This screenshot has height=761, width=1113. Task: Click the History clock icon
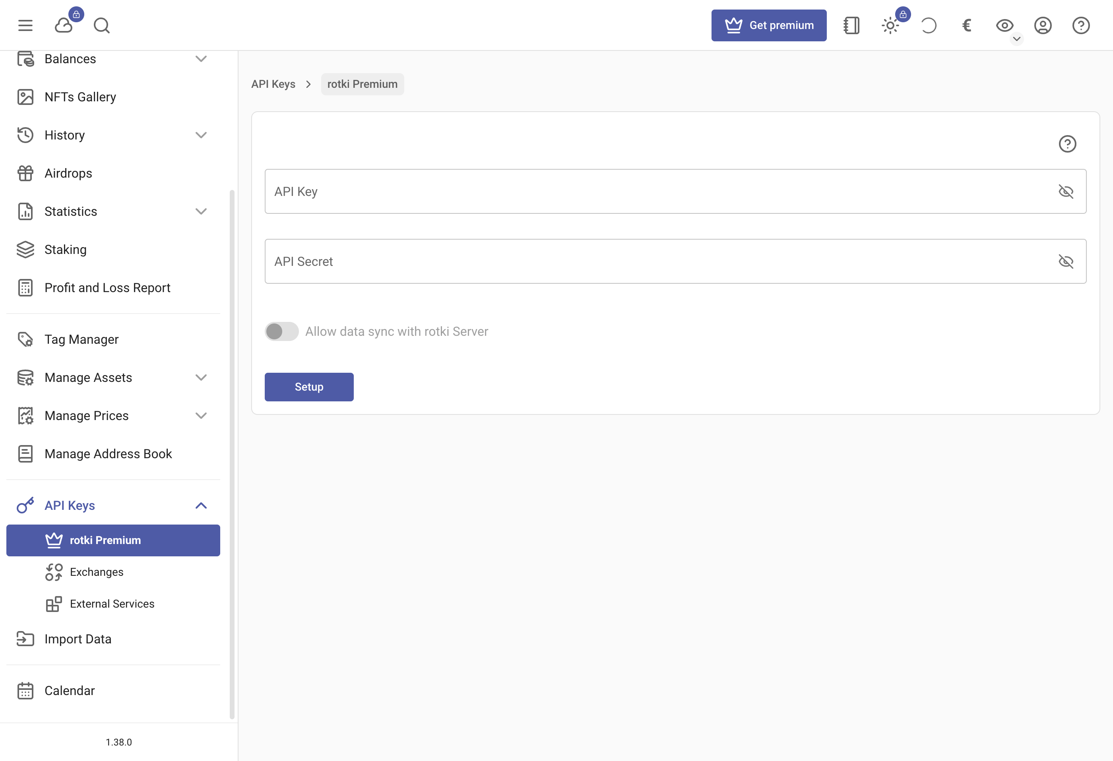point(25,135)
